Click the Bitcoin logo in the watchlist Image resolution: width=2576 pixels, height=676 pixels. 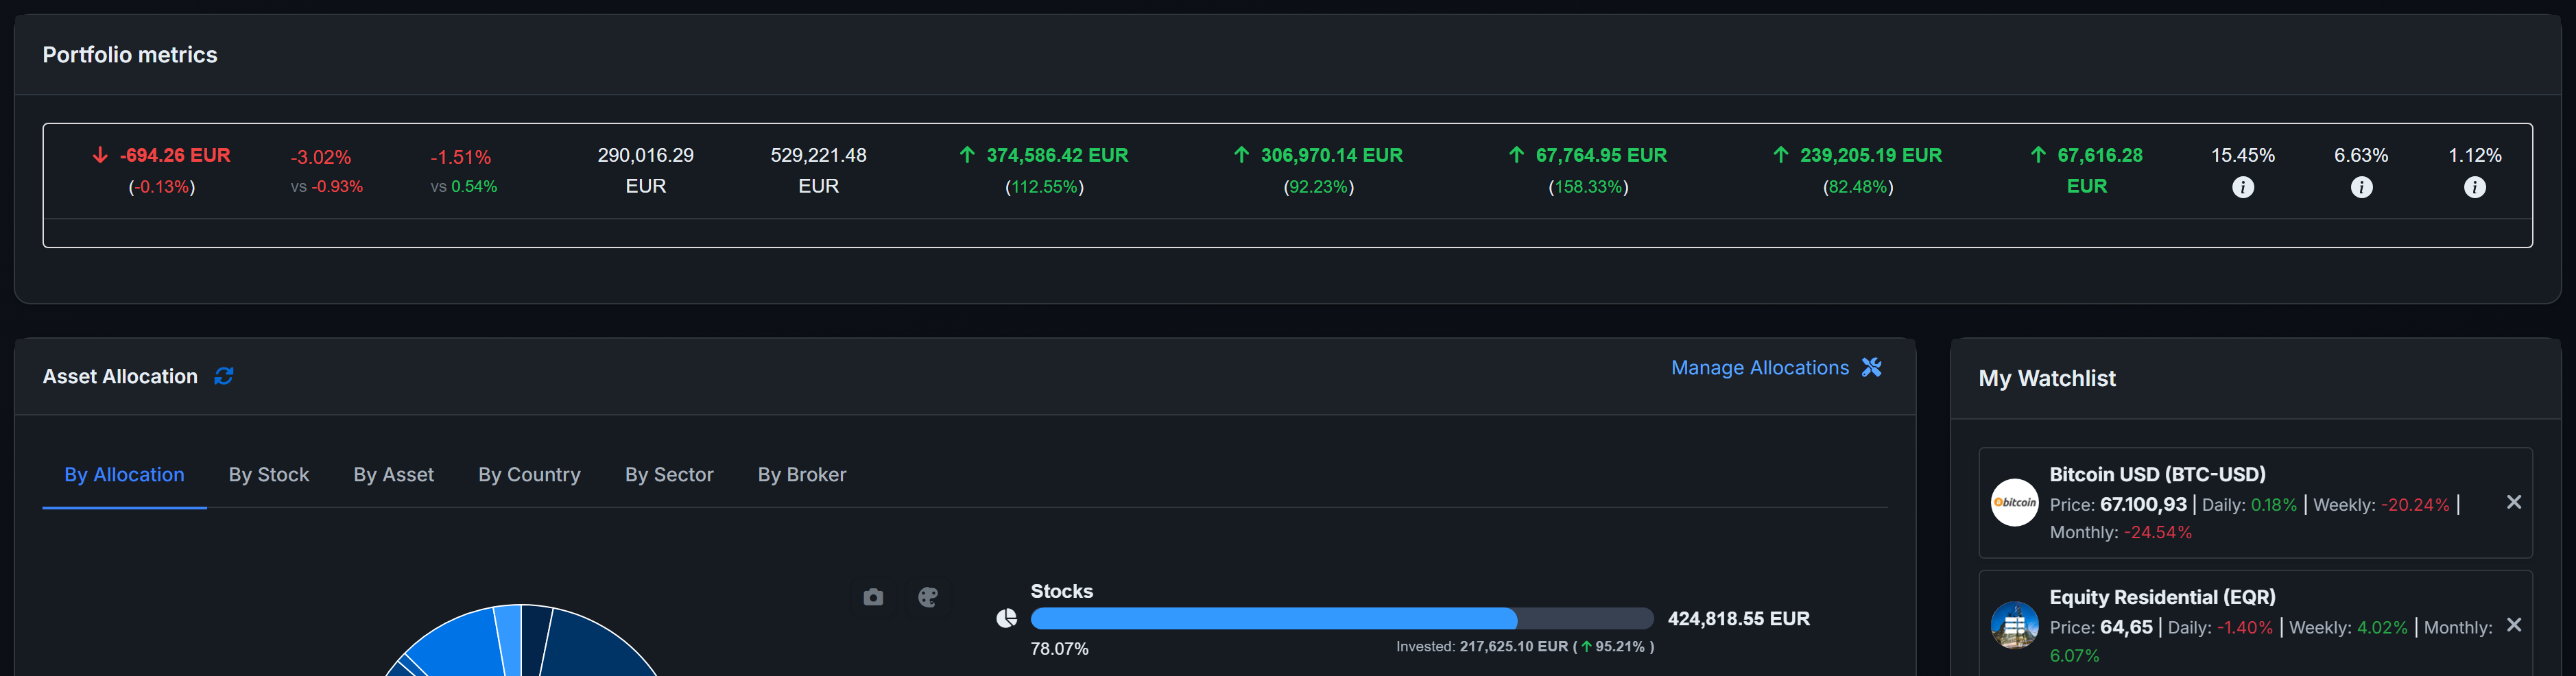(2014, 502)
